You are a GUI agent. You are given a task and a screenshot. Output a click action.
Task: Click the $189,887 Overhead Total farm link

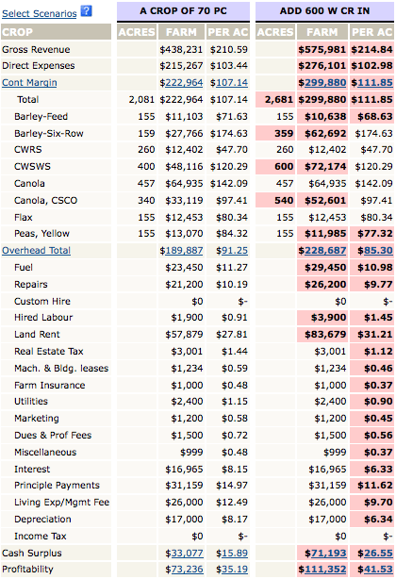coord(181,250)
